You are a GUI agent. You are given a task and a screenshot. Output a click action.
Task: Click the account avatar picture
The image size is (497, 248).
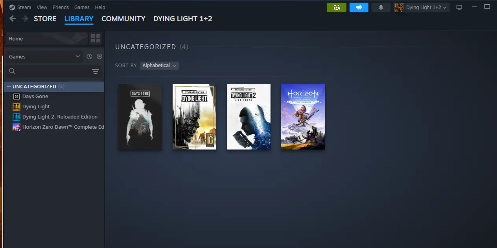399,7
